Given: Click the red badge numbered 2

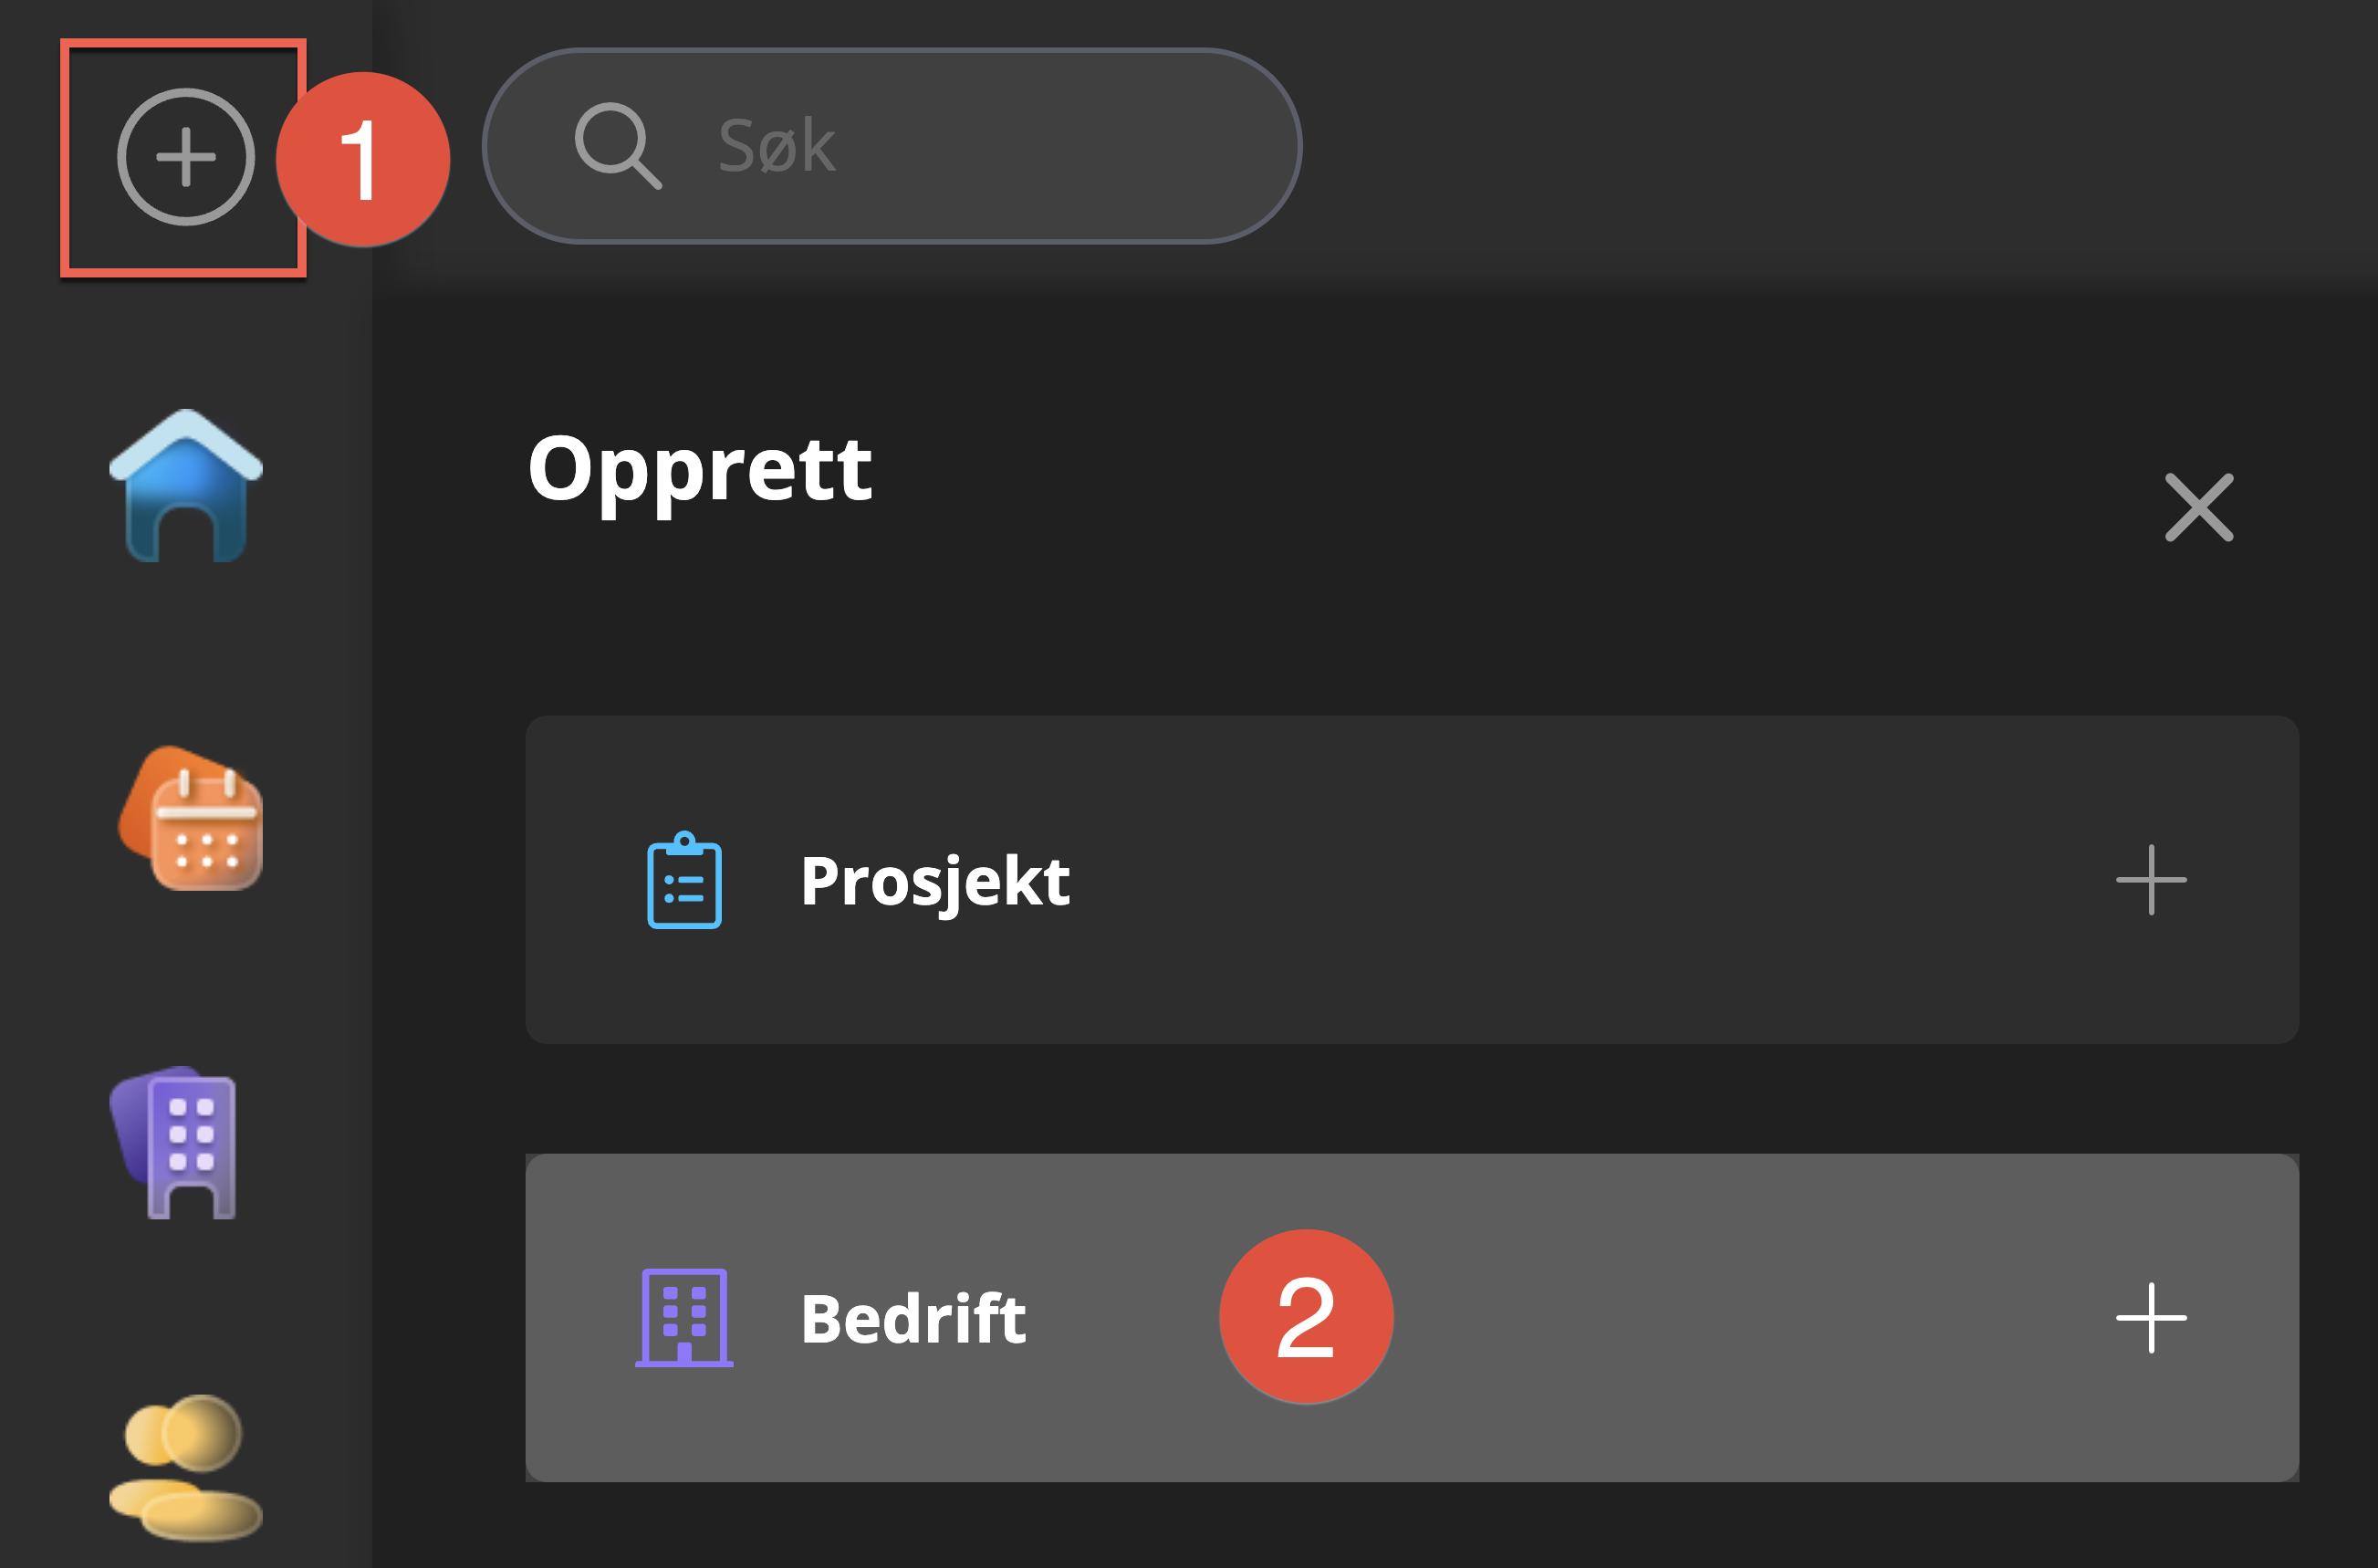Looking at the screenshot, I should (x=1306, y=1317).
